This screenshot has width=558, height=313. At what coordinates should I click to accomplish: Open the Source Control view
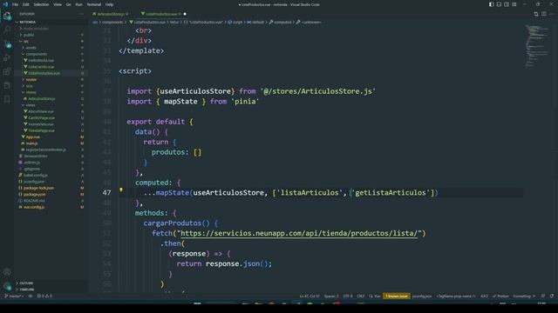coord(7,44)
